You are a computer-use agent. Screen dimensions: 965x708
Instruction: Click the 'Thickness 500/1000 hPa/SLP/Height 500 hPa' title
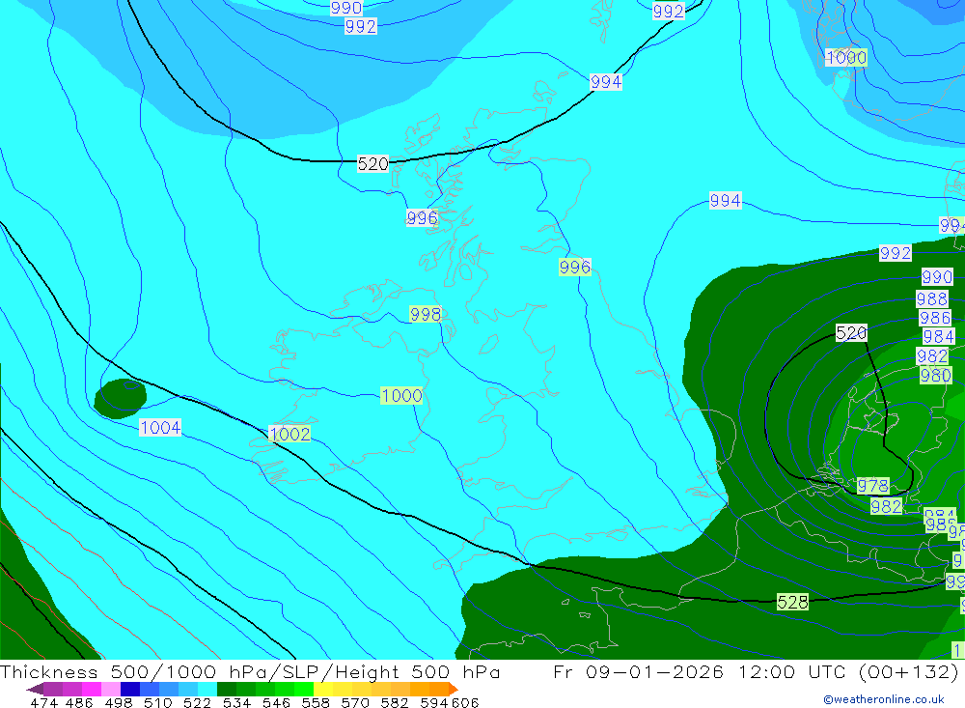point(250,671)
